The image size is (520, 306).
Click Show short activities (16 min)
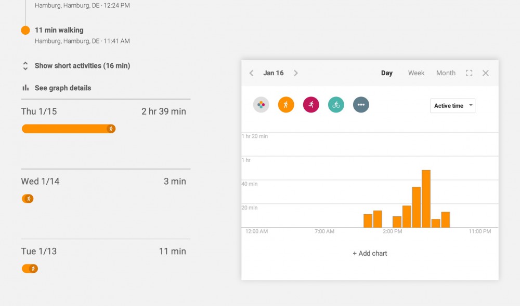click(x=82, y=66)
